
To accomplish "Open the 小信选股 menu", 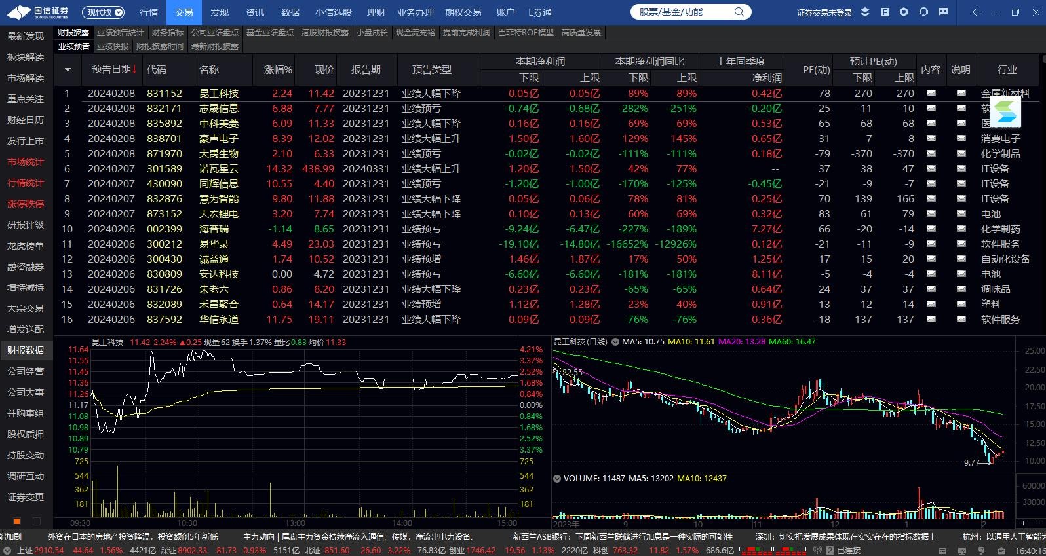I will [x=334, y=12].
